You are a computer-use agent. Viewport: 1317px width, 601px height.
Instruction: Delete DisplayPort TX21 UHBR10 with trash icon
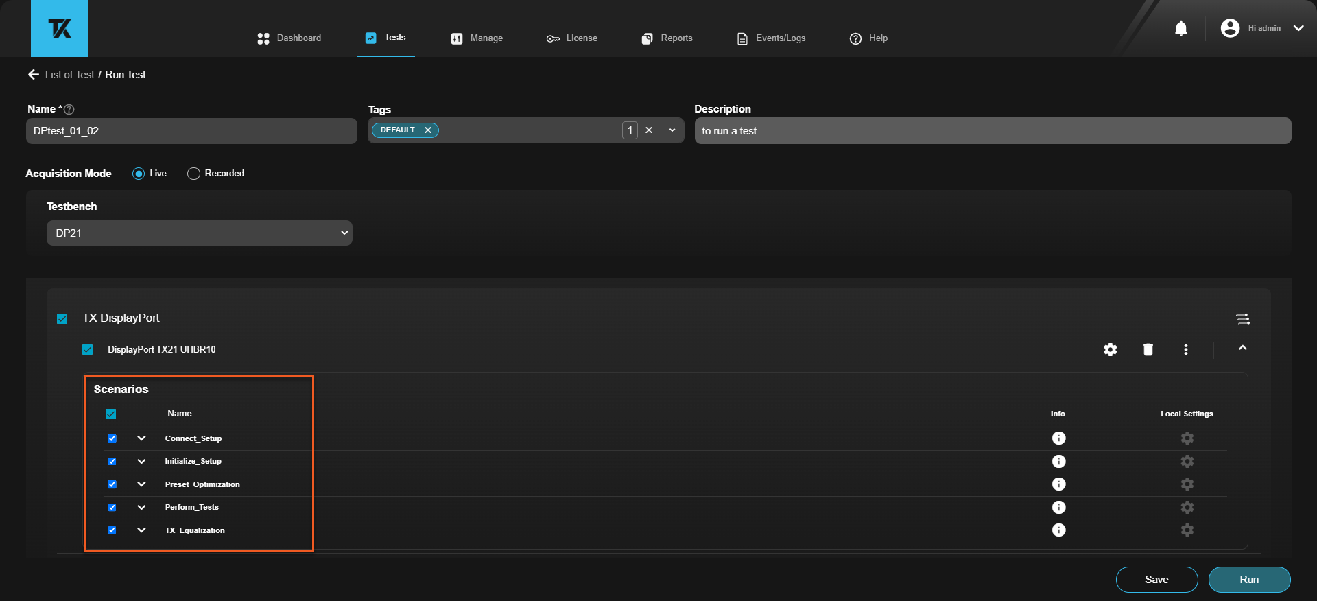tap(1148, 350)
